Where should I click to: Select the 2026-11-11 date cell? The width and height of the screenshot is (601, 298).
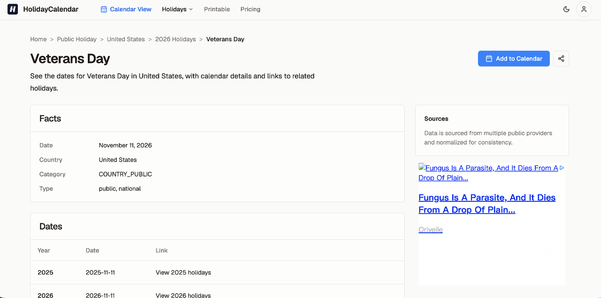point(100,295)
